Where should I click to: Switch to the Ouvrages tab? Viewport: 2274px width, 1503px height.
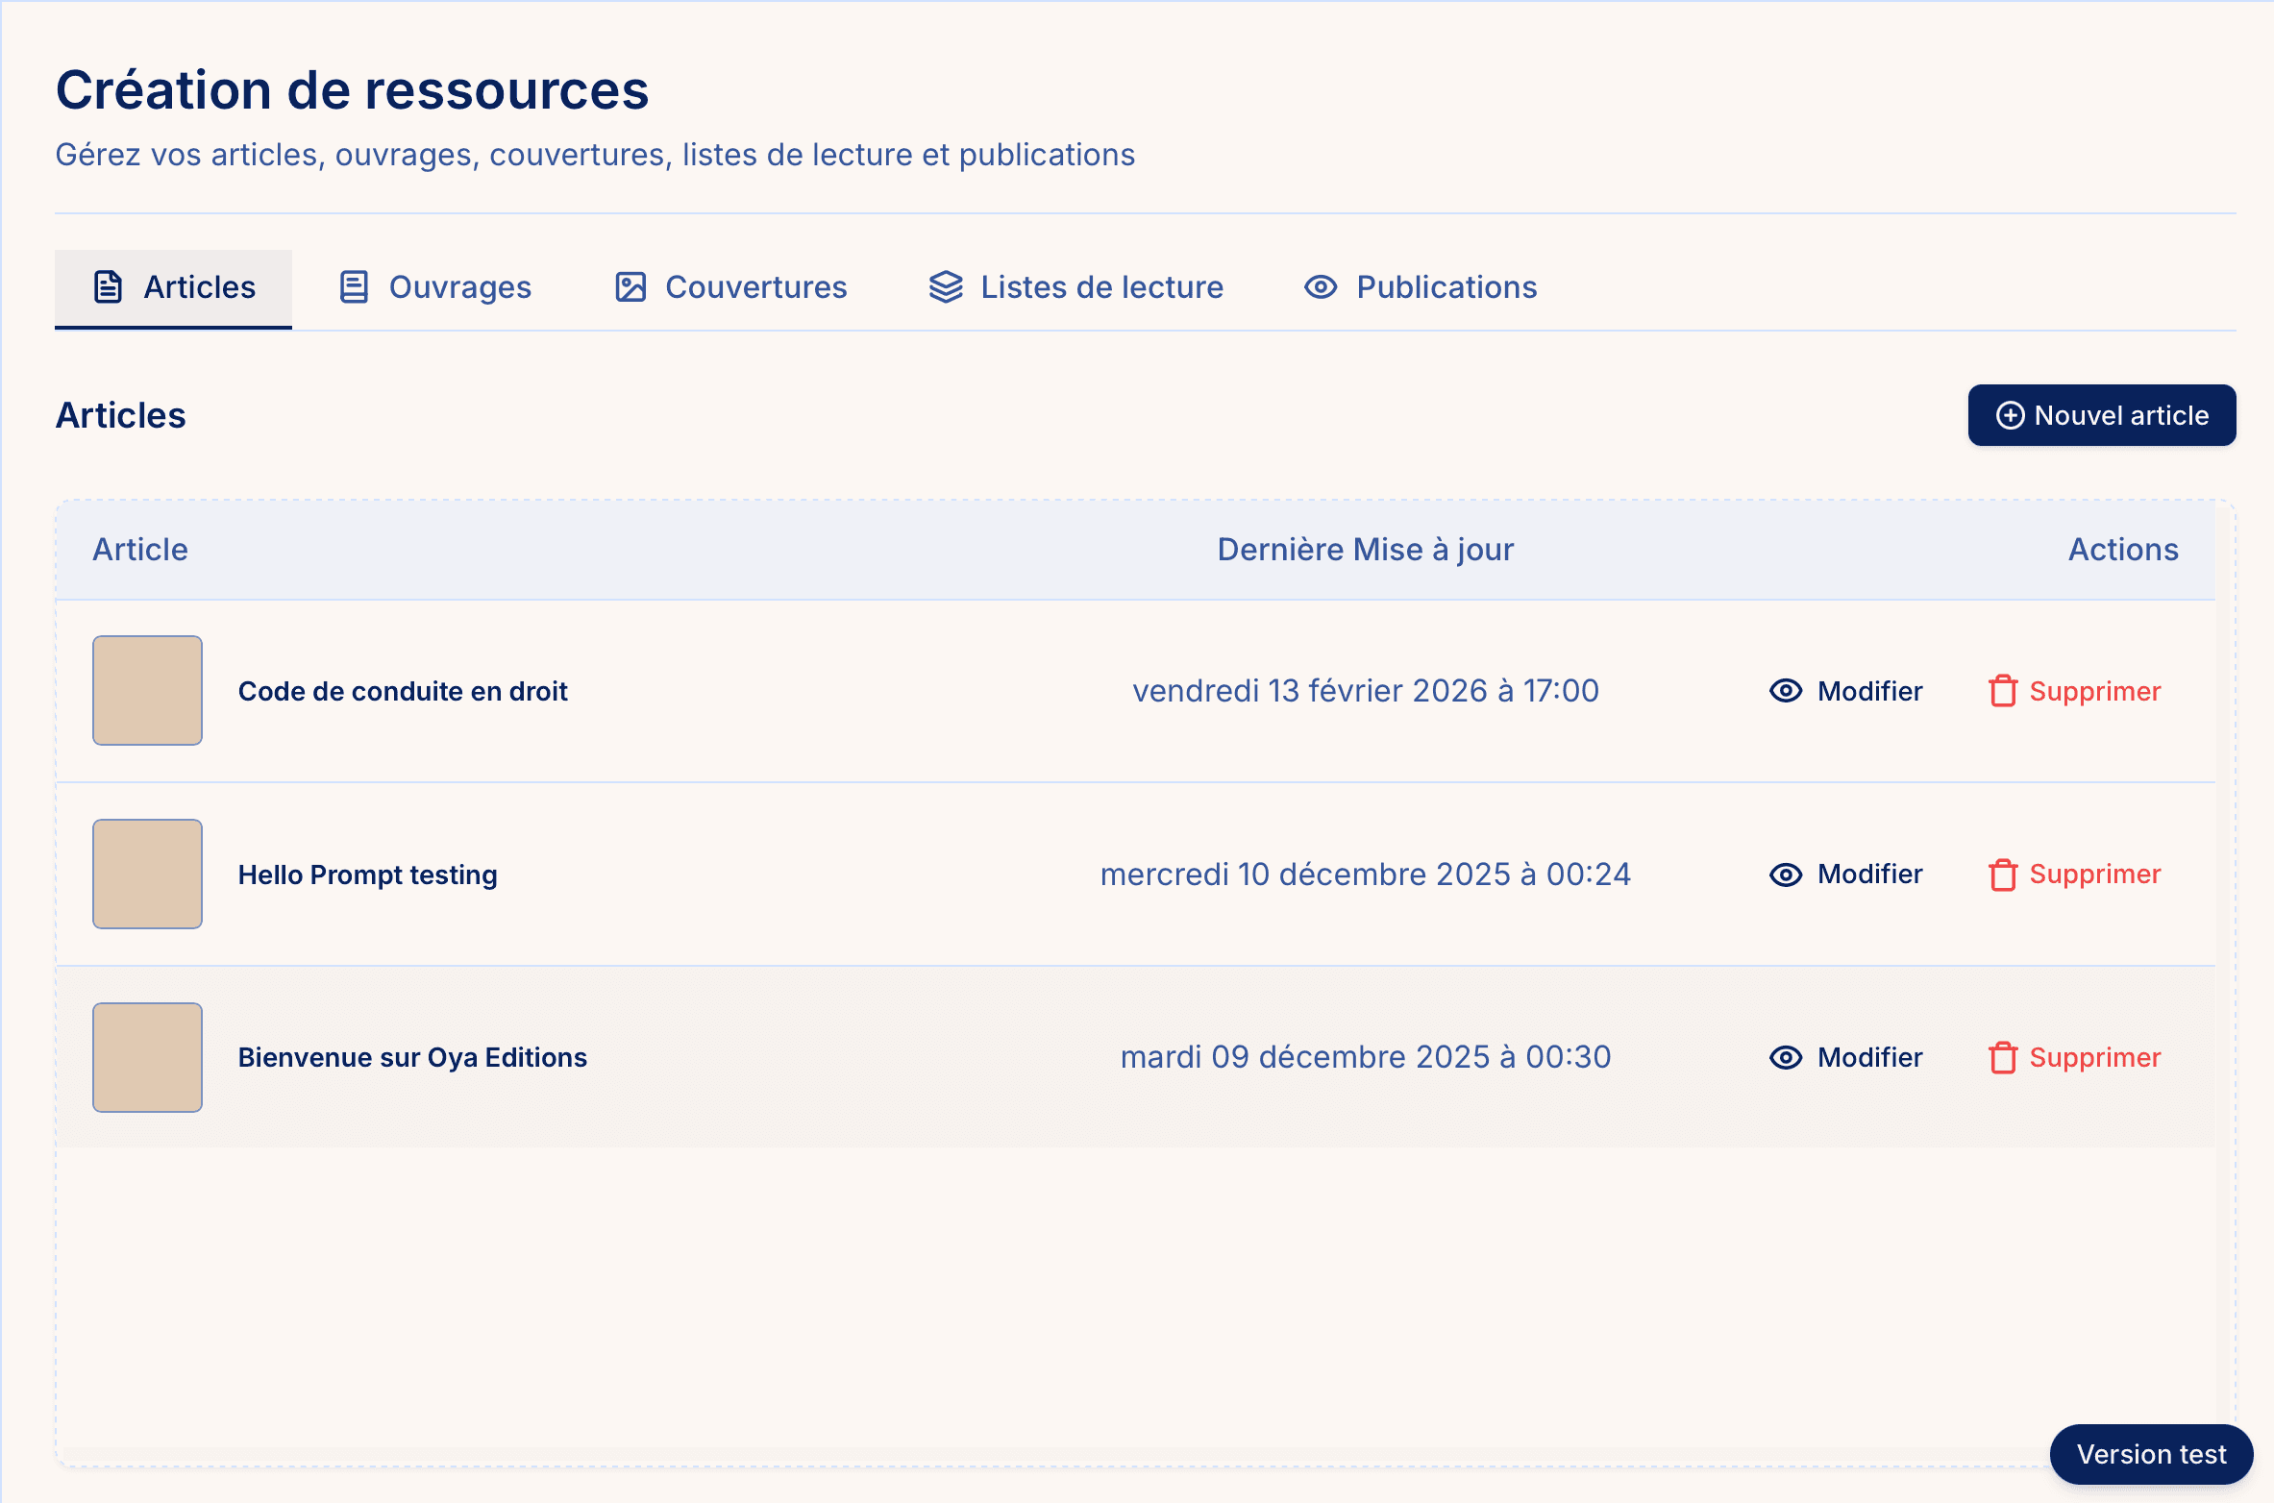coord(434,286)
